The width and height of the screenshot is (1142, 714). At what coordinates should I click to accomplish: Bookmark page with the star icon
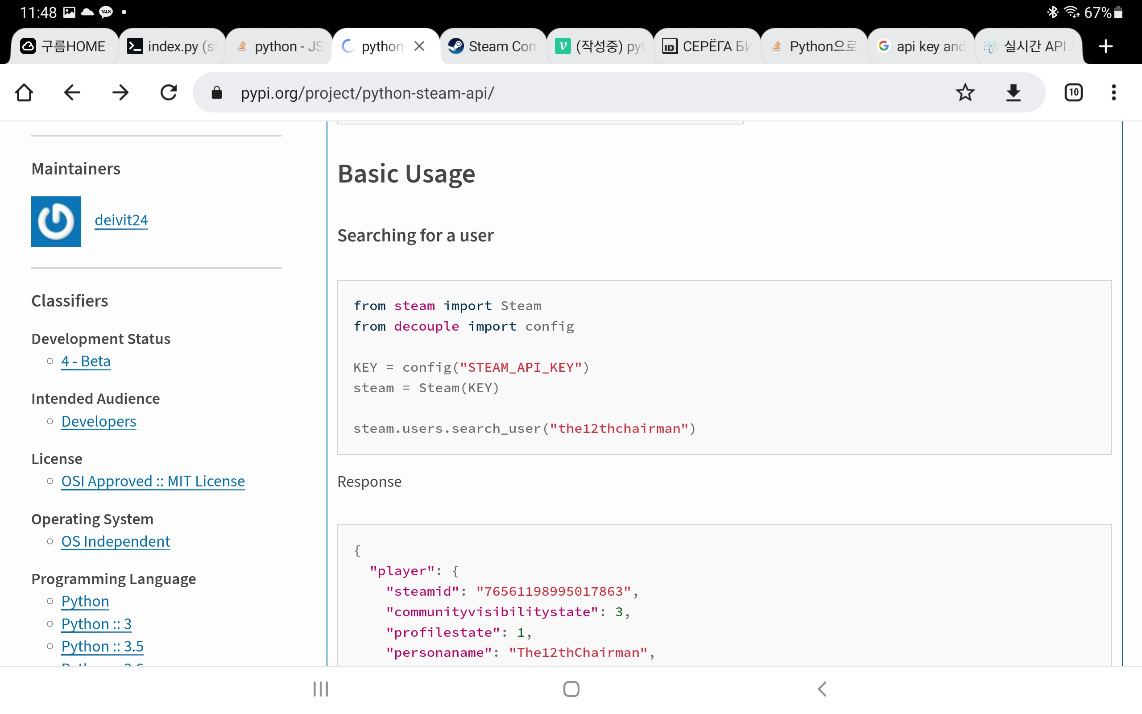click(x=965, y=92)
